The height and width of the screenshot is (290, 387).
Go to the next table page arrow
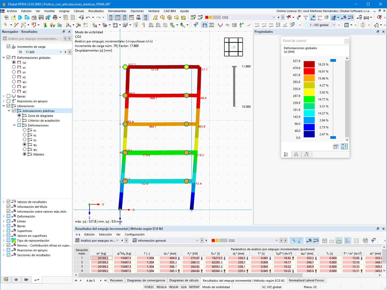(x=101, y=280)
